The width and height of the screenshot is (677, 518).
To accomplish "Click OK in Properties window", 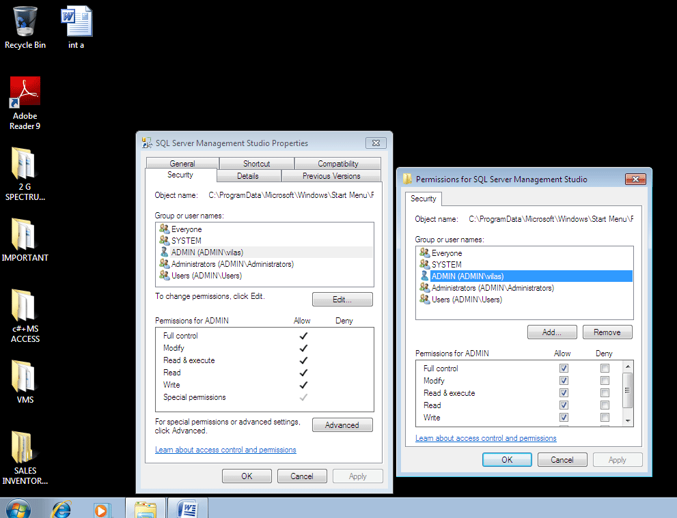I will click(247, 476).
